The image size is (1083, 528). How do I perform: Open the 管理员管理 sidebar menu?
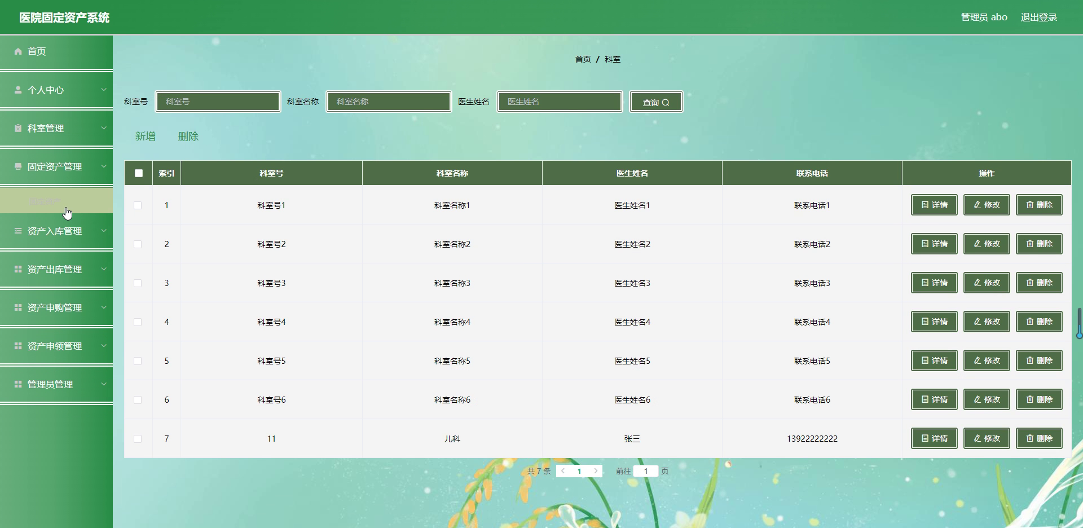coord(56,384)
